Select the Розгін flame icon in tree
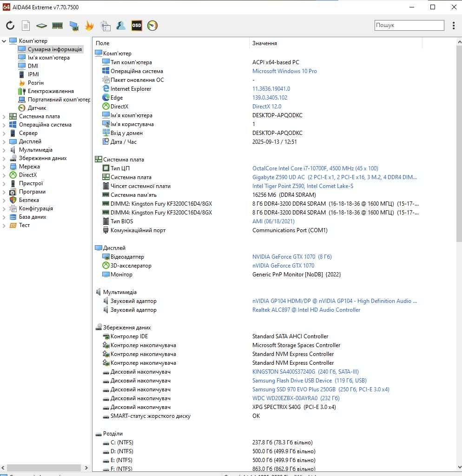462x476 pixels. click(x=21, y=82)
